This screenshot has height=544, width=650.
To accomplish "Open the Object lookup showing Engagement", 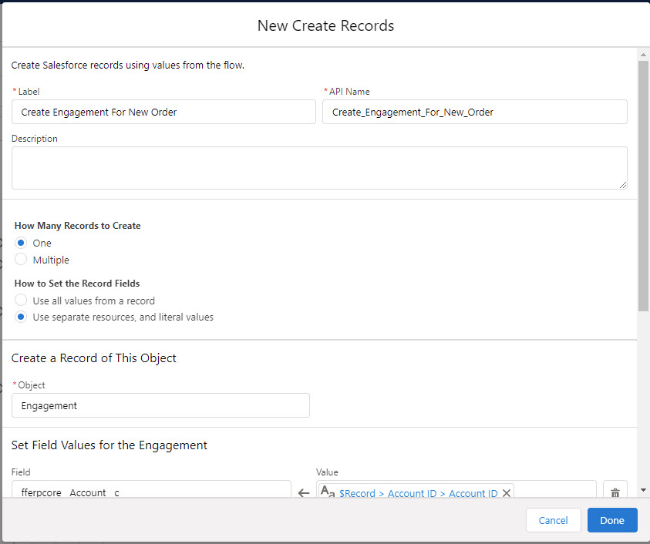I will click(x=160, y=405).
